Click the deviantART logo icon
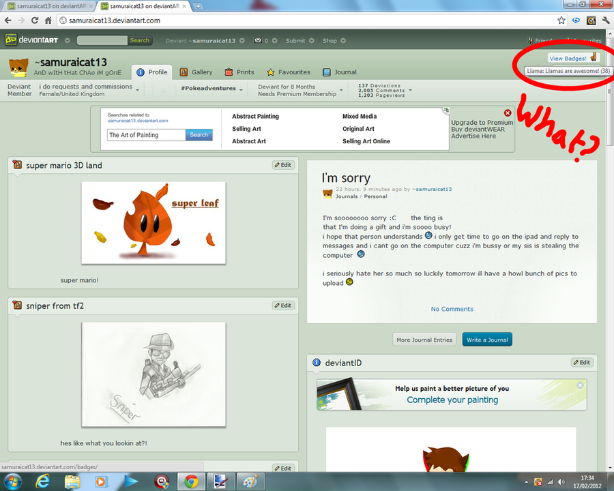Viewport: 614px width, 491px height. (x=11, y=40)
